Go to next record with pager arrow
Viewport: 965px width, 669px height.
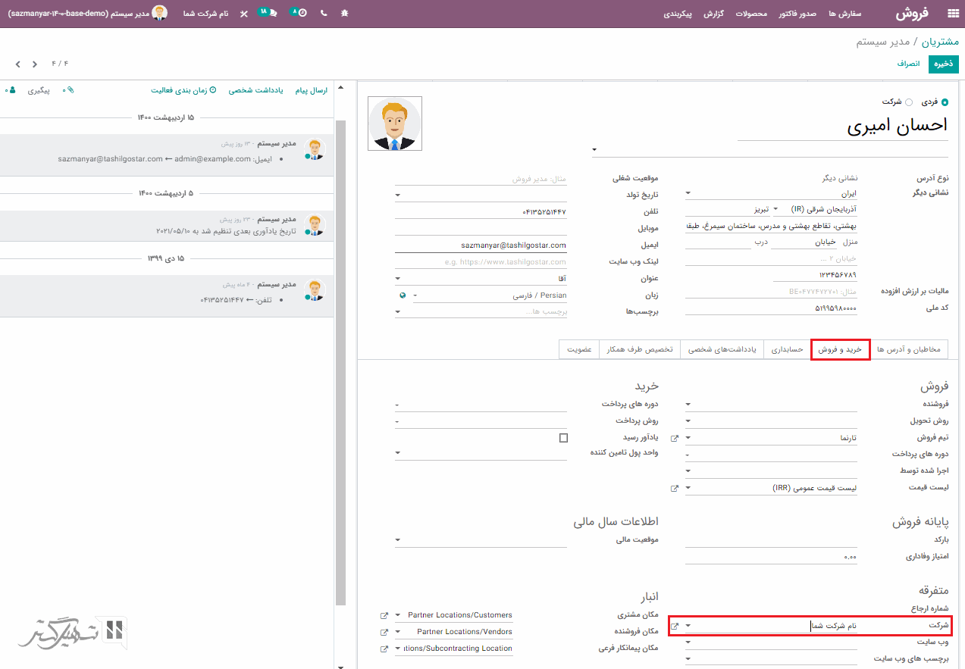tap(17, 64)
